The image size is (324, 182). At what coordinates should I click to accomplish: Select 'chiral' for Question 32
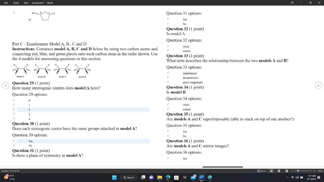click(x=168, y=46)
